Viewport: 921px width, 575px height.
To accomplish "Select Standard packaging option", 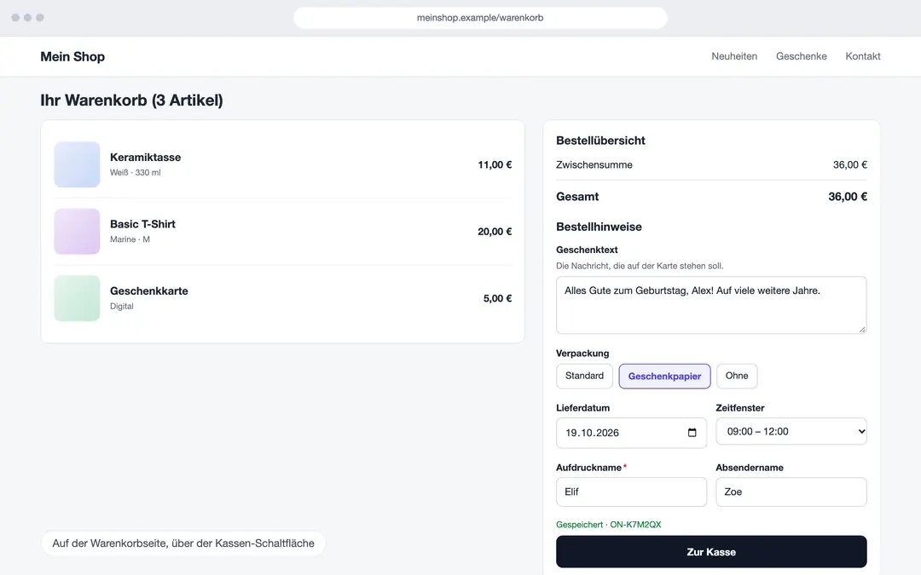I will pyautogui.click(x=584, y=377).
